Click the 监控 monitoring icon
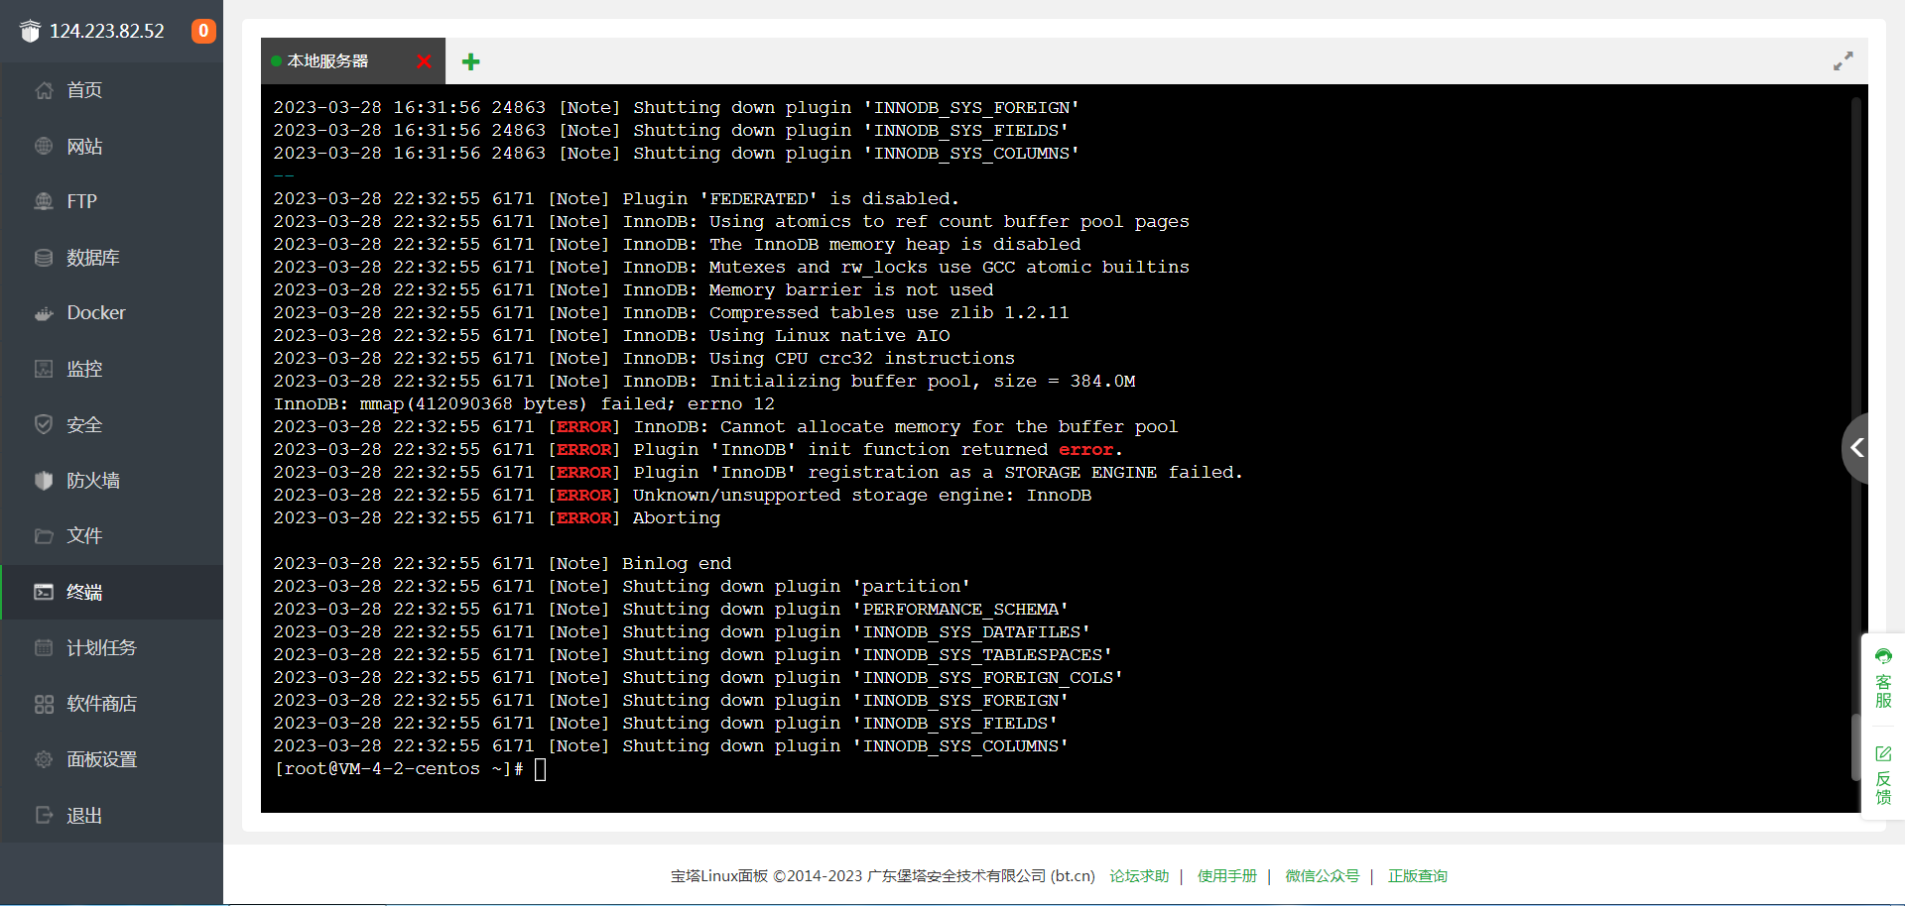The height and width of the screenshot is (906, 1905). pyautogui.click(x=44, y=369)
